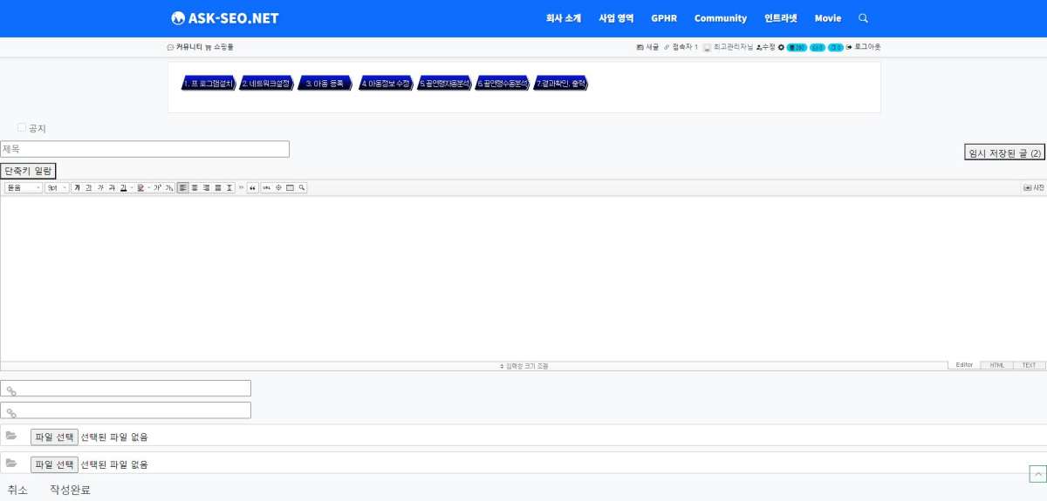Click 작성완료 to submit post
The image size is (1047, 501).
click(70, 490)
